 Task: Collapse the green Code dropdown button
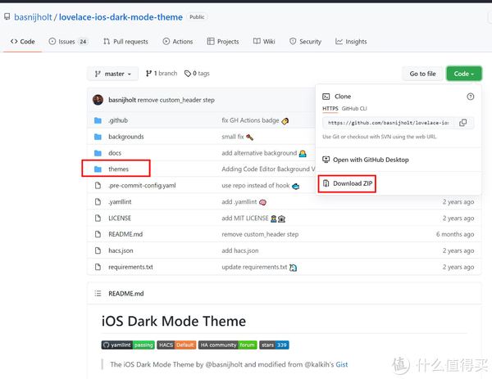point(464,74)
